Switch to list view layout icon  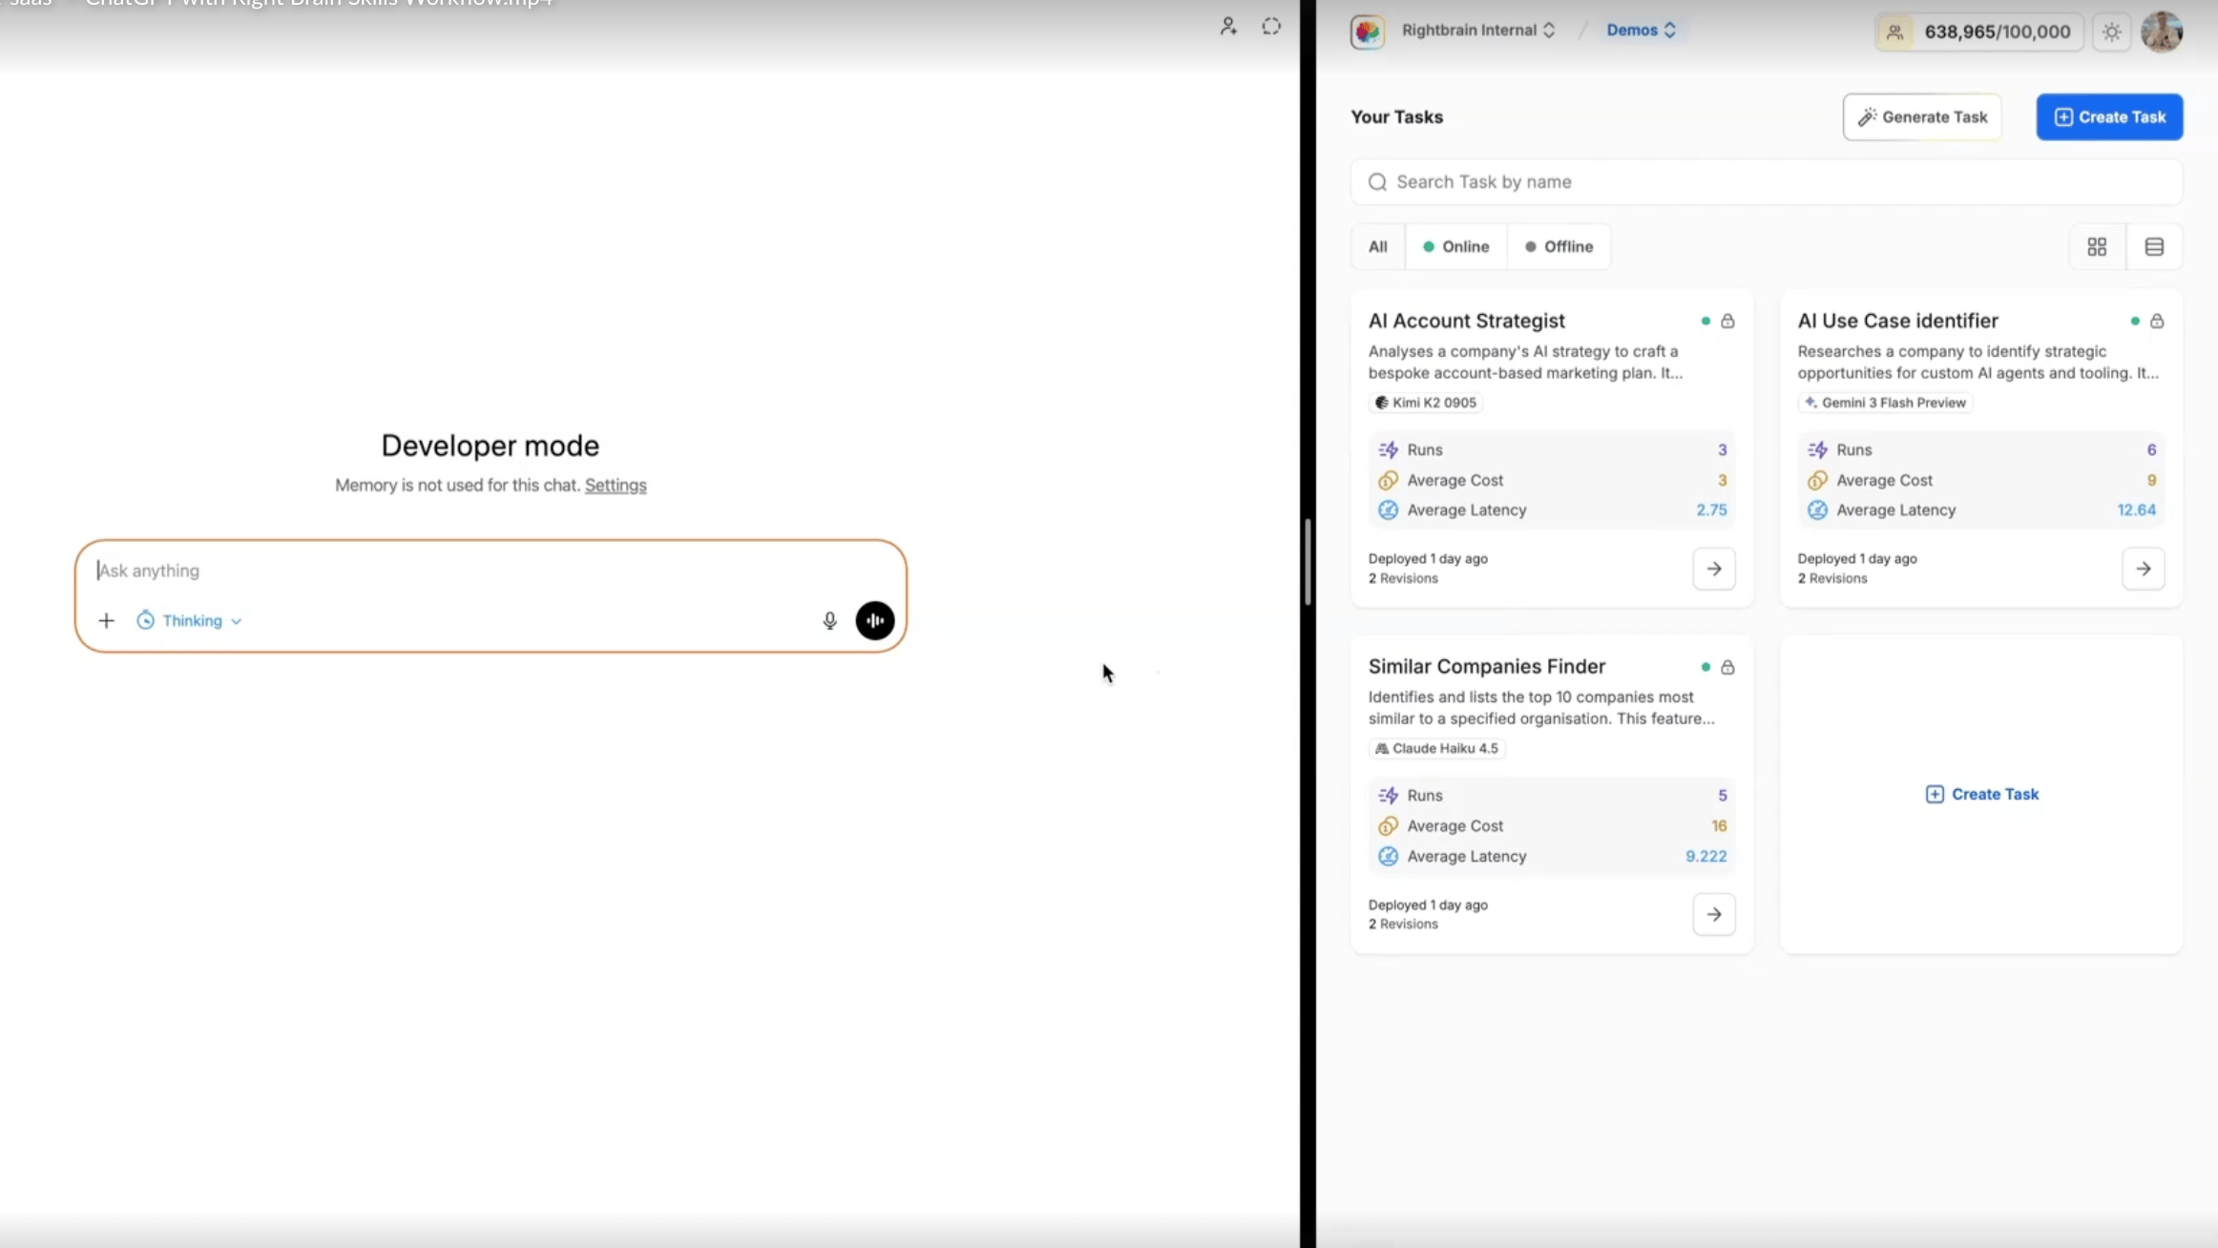[2154, 247]
